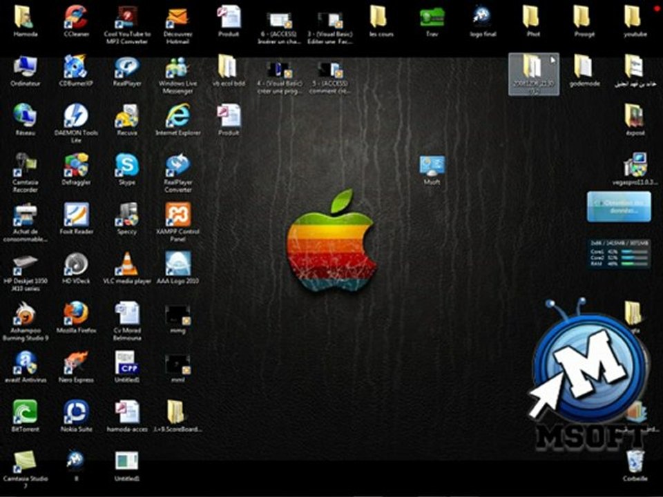This screenshot has width=663, height=497.
Task: Launch HD VDeck
Action: tap(76, 268)
